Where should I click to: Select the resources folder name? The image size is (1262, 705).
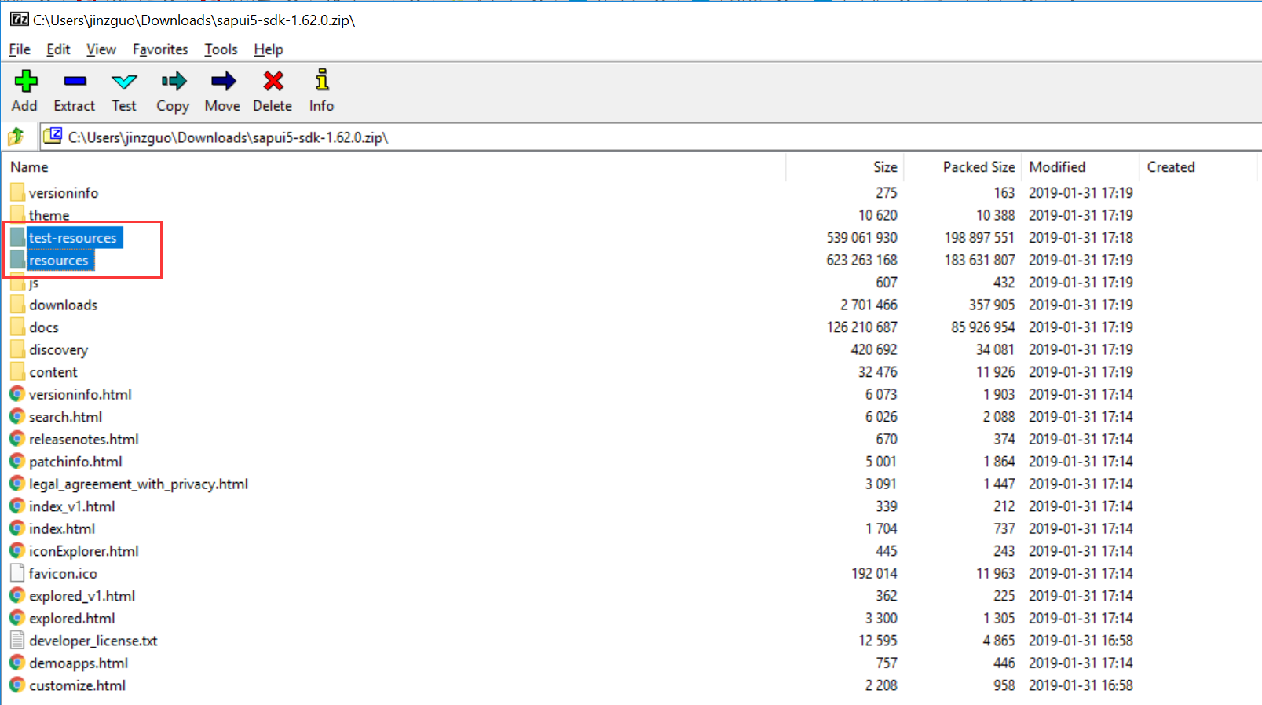59,260
